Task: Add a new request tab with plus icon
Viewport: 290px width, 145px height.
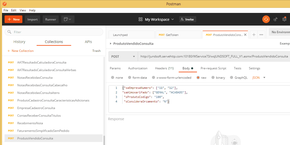Action: pyautogui.click(x=254, y=35)
